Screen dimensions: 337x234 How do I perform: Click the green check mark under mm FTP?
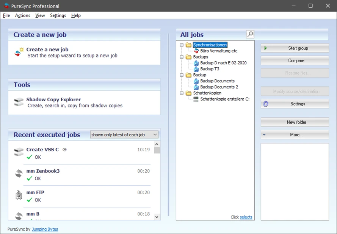30,200
